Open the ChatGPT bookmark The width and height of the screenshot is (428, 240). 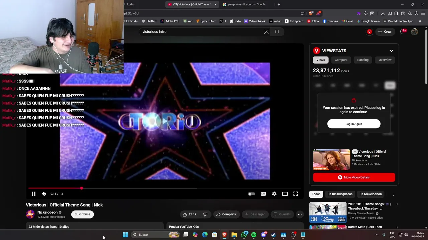[149, 21]
